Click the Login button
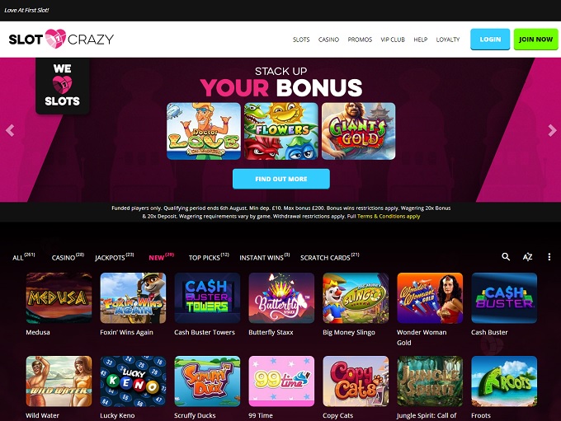 (x=490, y=40)
